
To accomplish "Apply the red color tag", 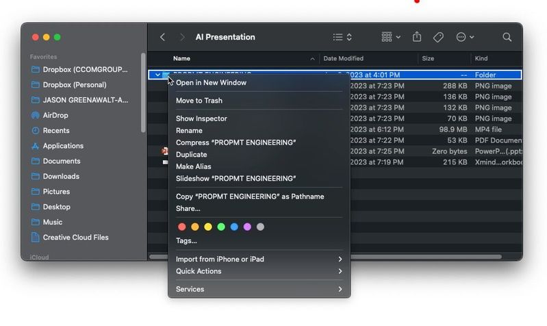I will tap(182, 227).
